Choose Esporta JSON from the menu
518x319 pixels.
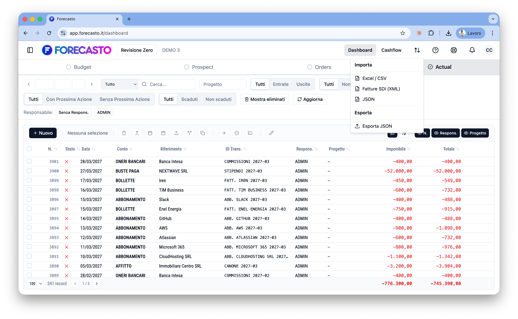coord(377,126)
